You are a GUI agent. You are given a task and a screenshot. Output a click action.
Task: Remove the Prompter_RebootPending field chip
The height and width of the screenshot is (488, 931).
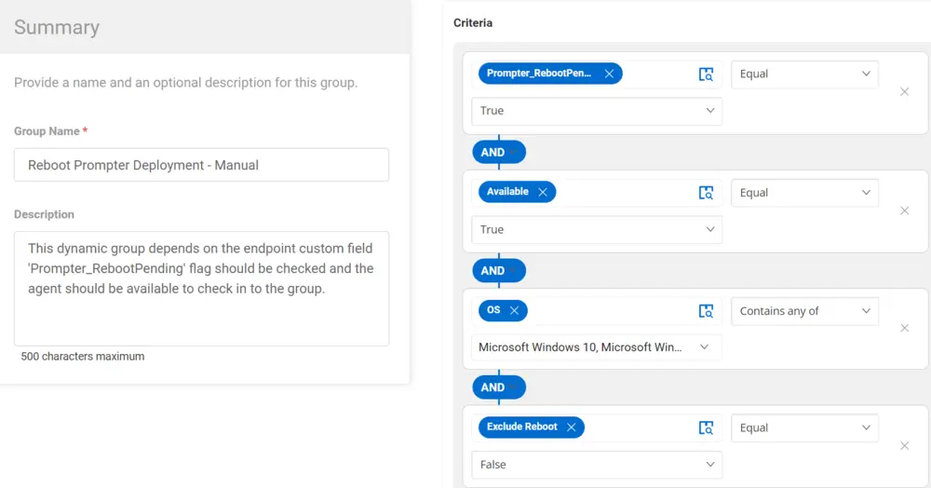(609, 74)
